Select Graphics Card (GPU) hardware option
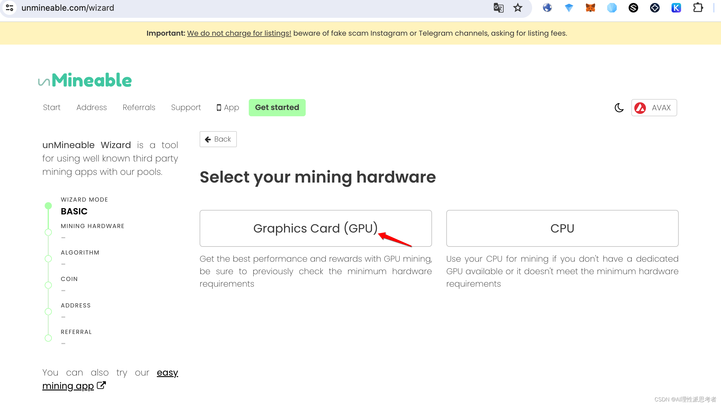The image size is (721, 405). pos(316,228)
